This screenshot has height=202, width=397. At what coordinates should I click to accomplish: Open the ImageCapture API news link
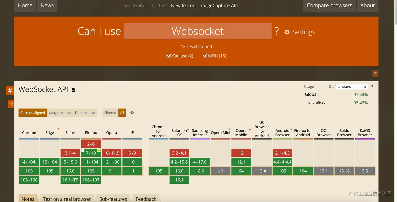tap(204, 5)
